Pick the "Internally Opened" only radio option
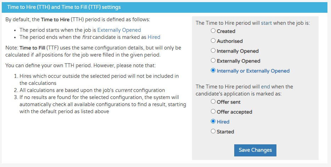 coord(213,51)
